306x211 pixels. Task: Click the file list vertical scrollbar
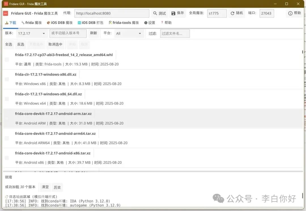(302, 52)
